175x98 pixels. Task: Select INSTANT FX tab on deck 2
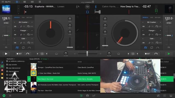point(158,17)
